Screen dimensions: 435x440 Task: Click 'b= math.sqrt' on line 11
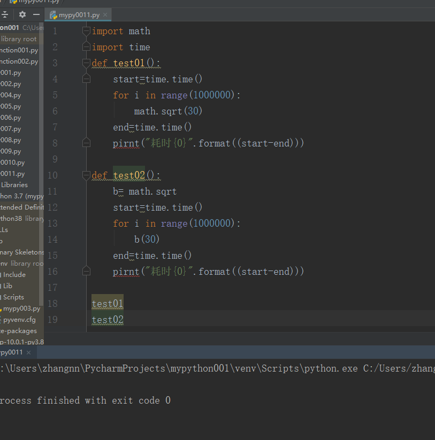point(144,191)
